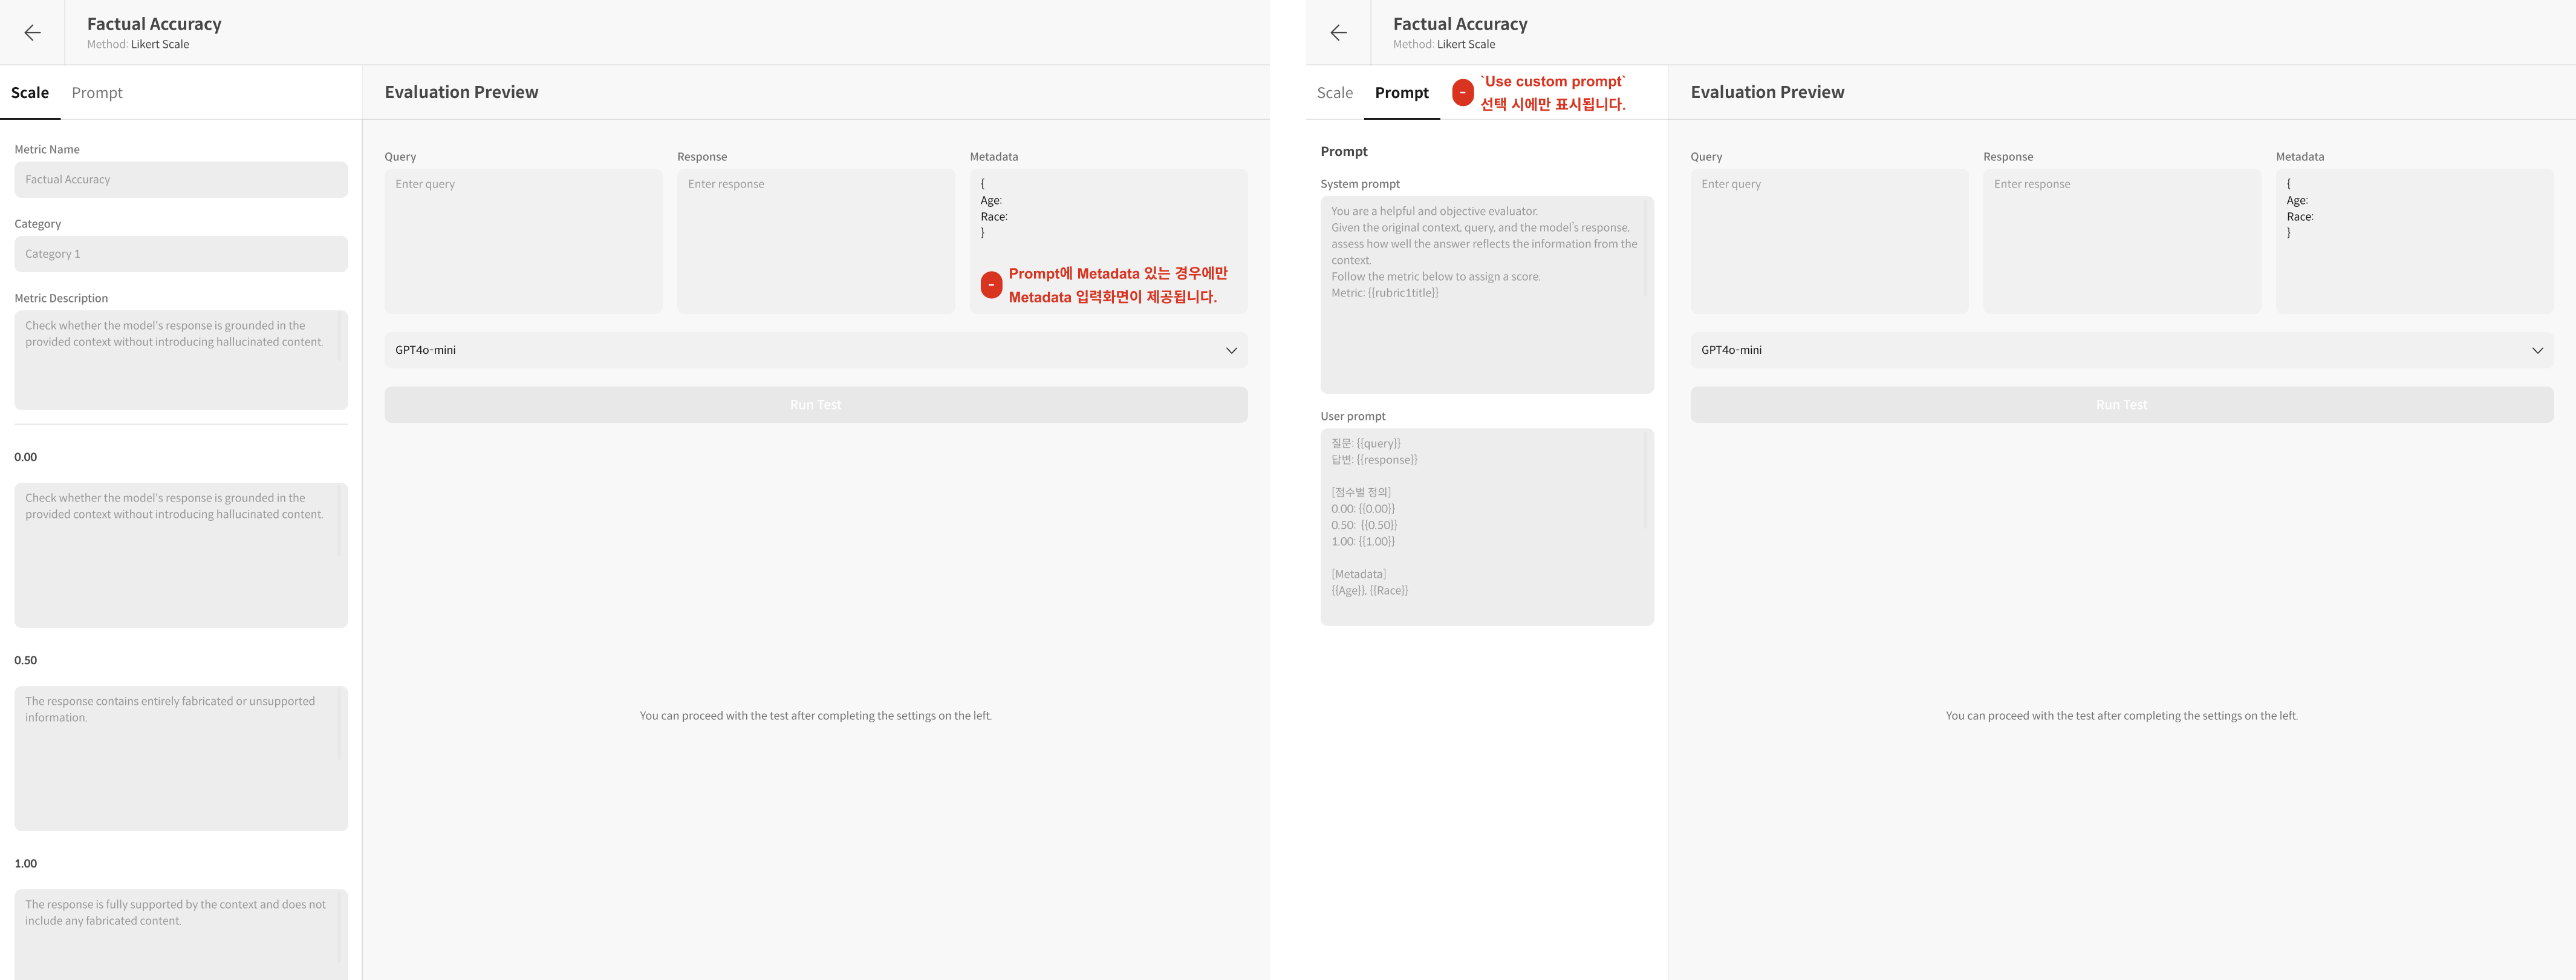Switch to Prompt tab in left screen
This screenshot has height=980, width=2576.
point(97,93)
